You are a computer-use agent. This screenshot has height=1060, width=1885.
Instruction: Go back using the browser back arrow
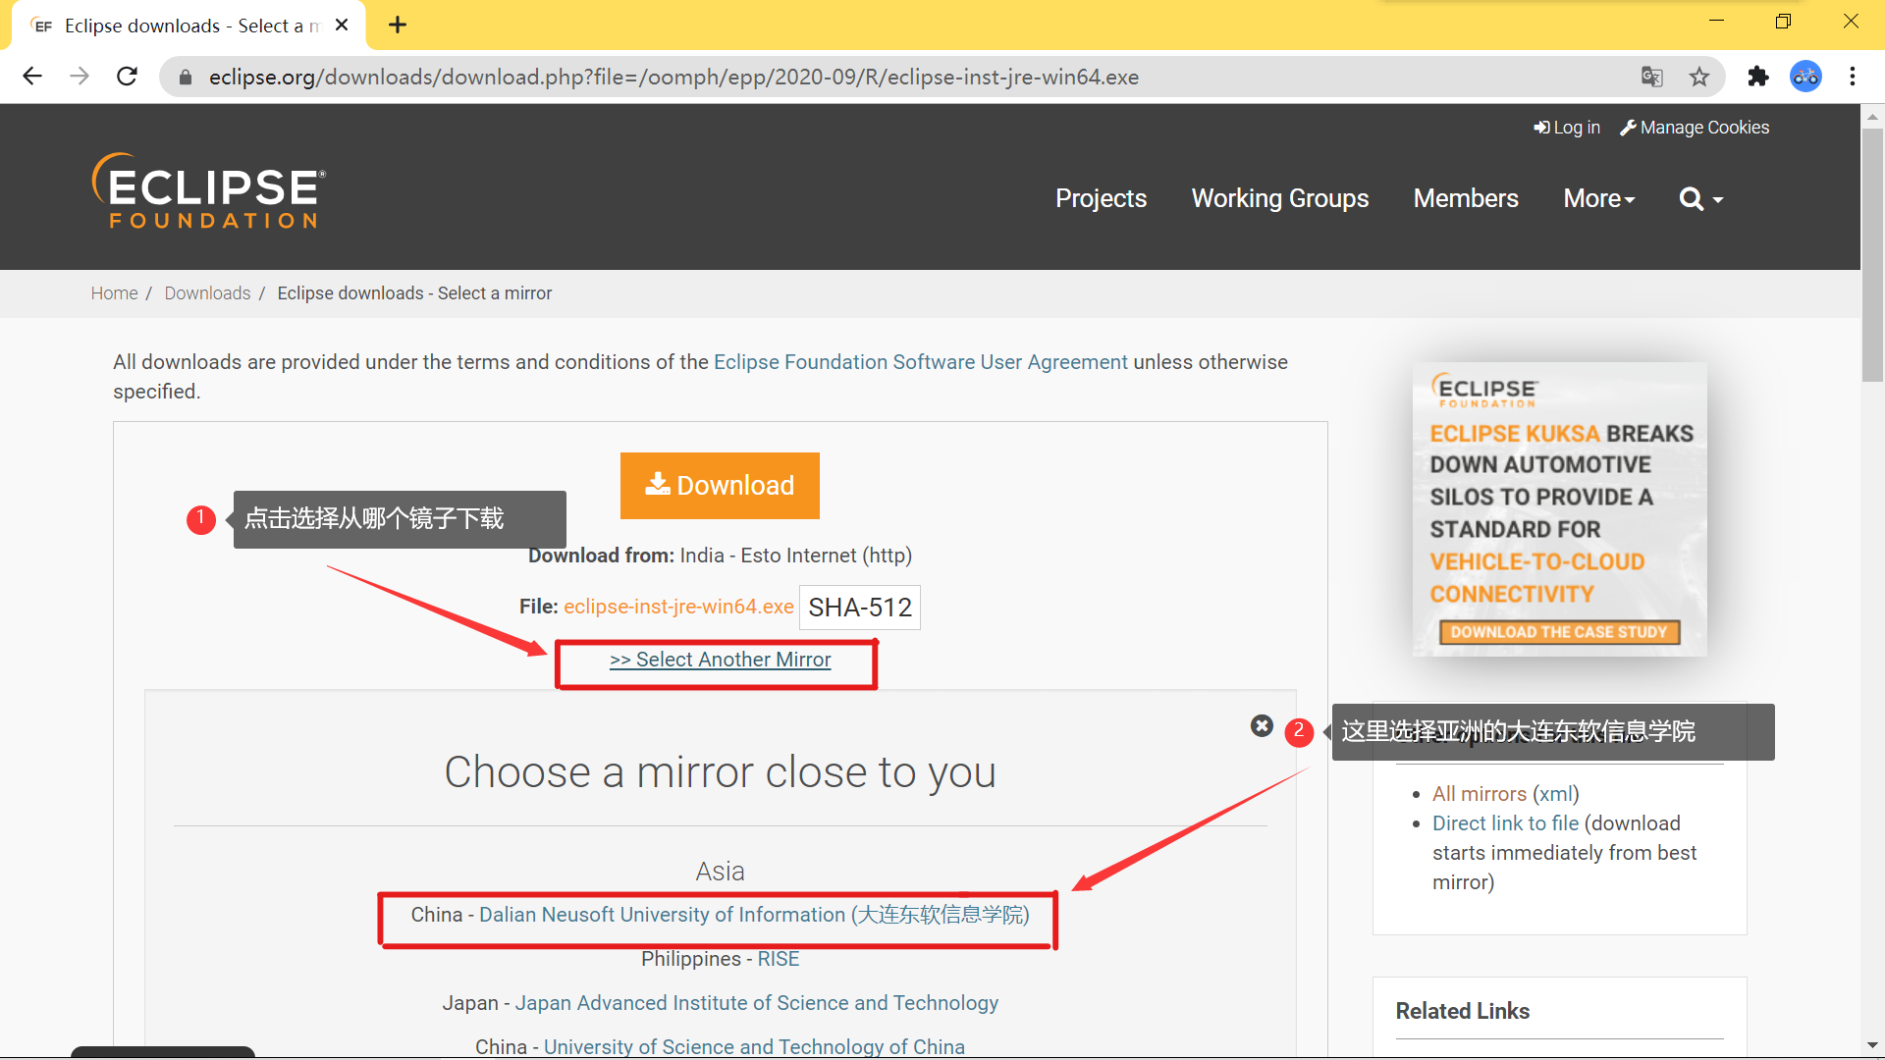32,77
